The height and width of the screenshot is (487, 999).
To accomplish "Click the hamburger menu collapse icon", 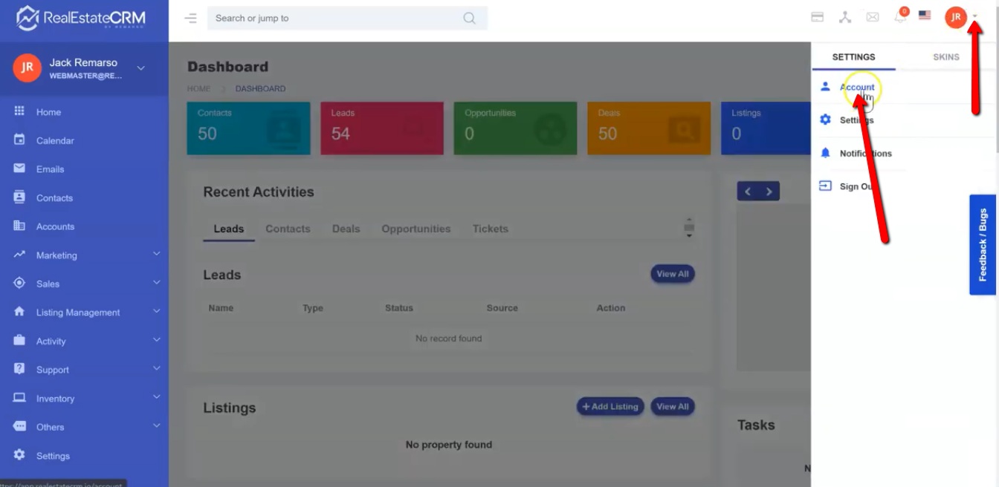I will point(191,19).
